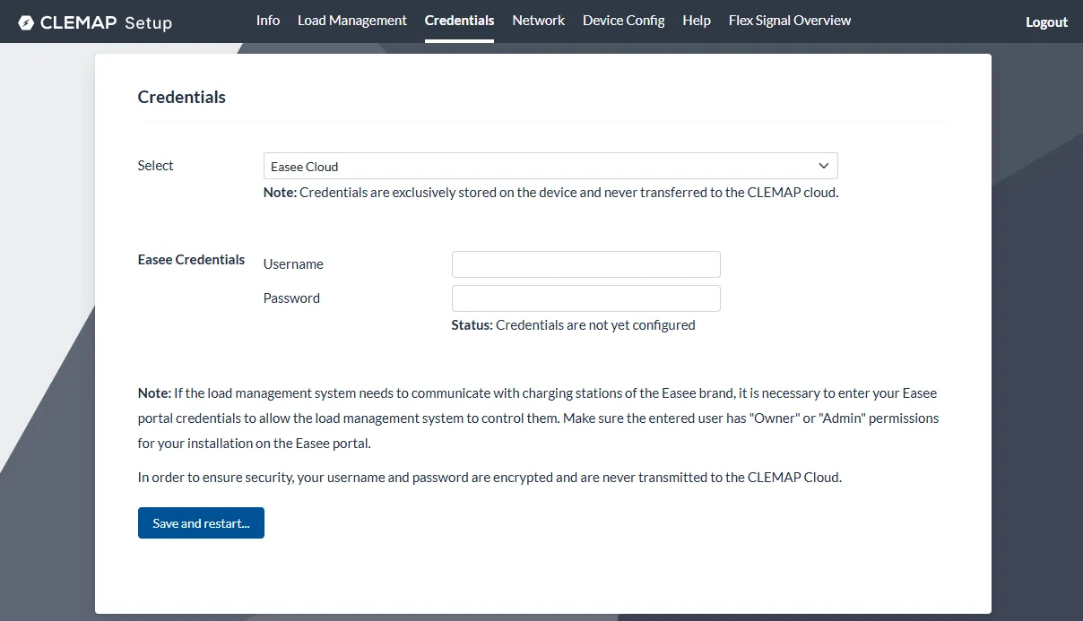The image size is (1083, 621).
Task: Expand the credential type chevron arrow
Action: pyautogui.click(x=824, y=166)
